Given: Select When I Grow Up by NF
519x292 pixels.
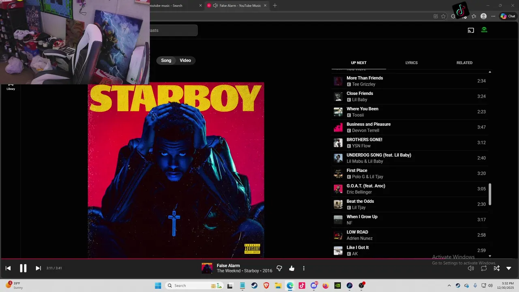Looking at the screenshot, I should pyautogui.click(x=410, y=220).
